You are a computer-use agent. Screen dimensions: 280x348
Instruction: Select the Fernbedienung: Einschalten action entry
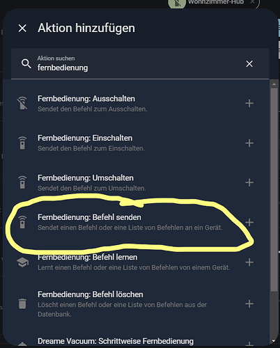136,143
